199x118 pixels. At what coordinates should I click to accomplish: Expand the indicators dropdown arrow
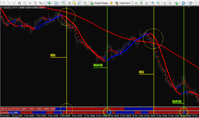(179, 3)
